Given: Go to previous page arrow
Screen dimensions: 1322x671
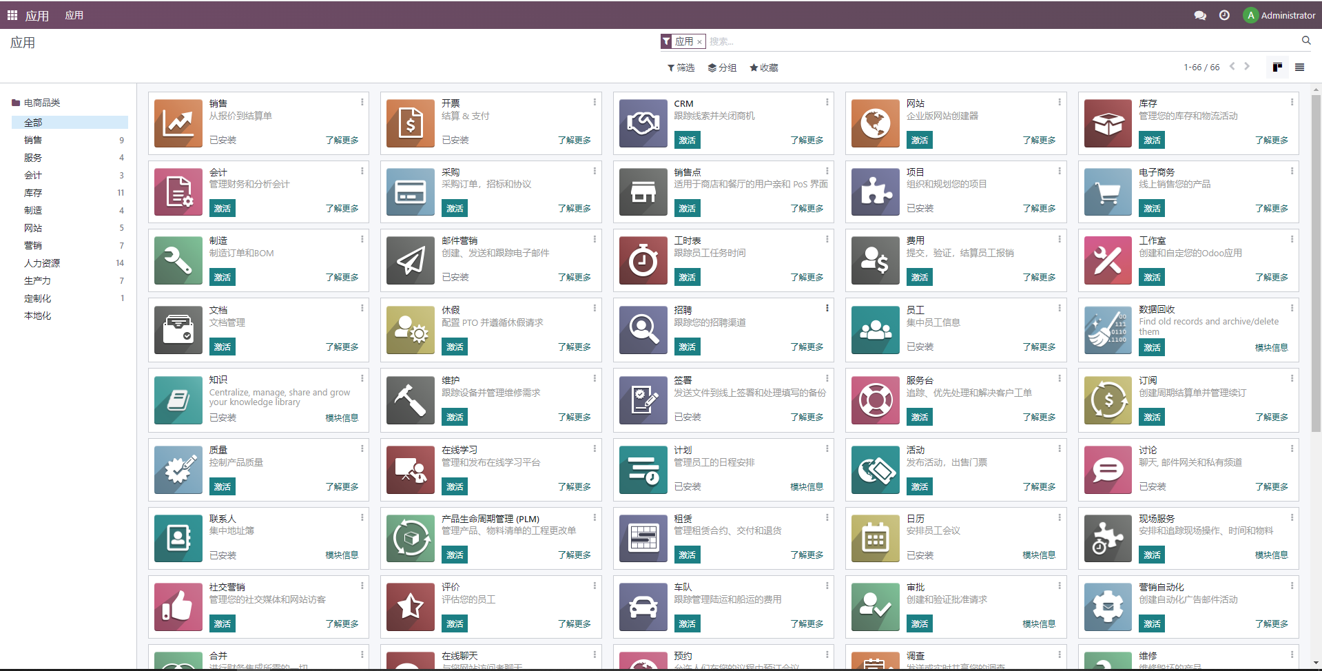Looking at the screenshot, I should point(1232,67).
